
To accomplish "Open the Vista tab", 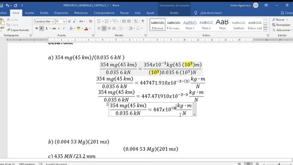I will [137, 13].
